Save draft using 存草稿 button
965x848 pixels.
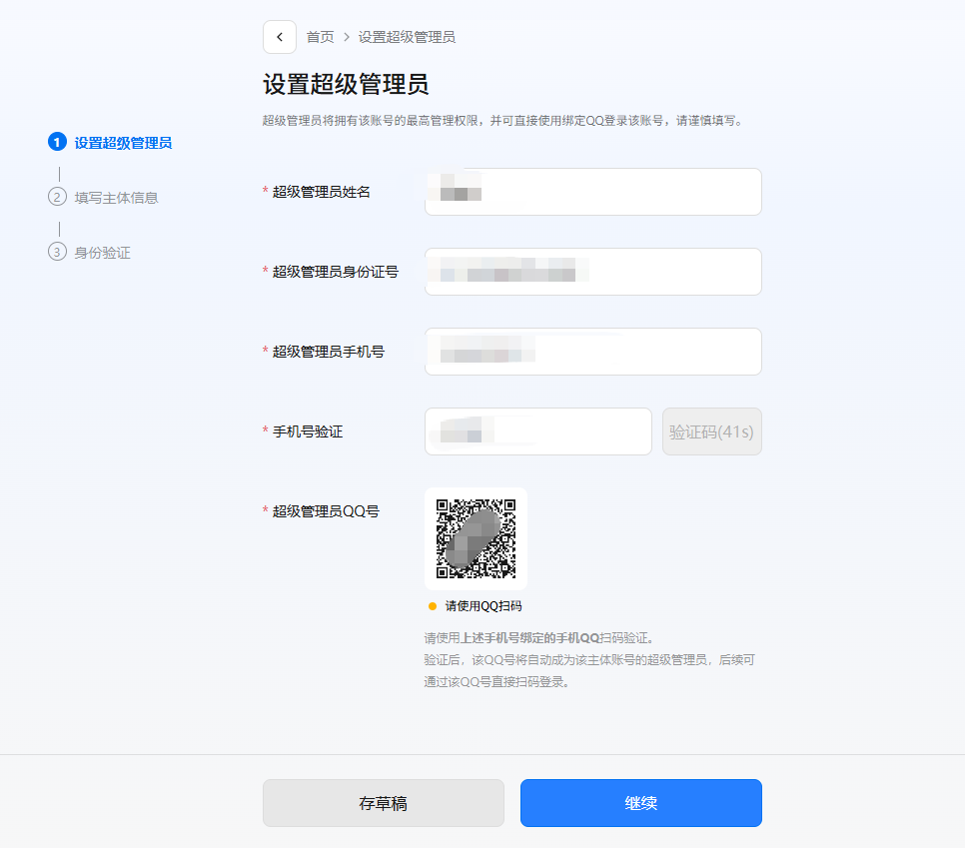(x=383, y=803)
